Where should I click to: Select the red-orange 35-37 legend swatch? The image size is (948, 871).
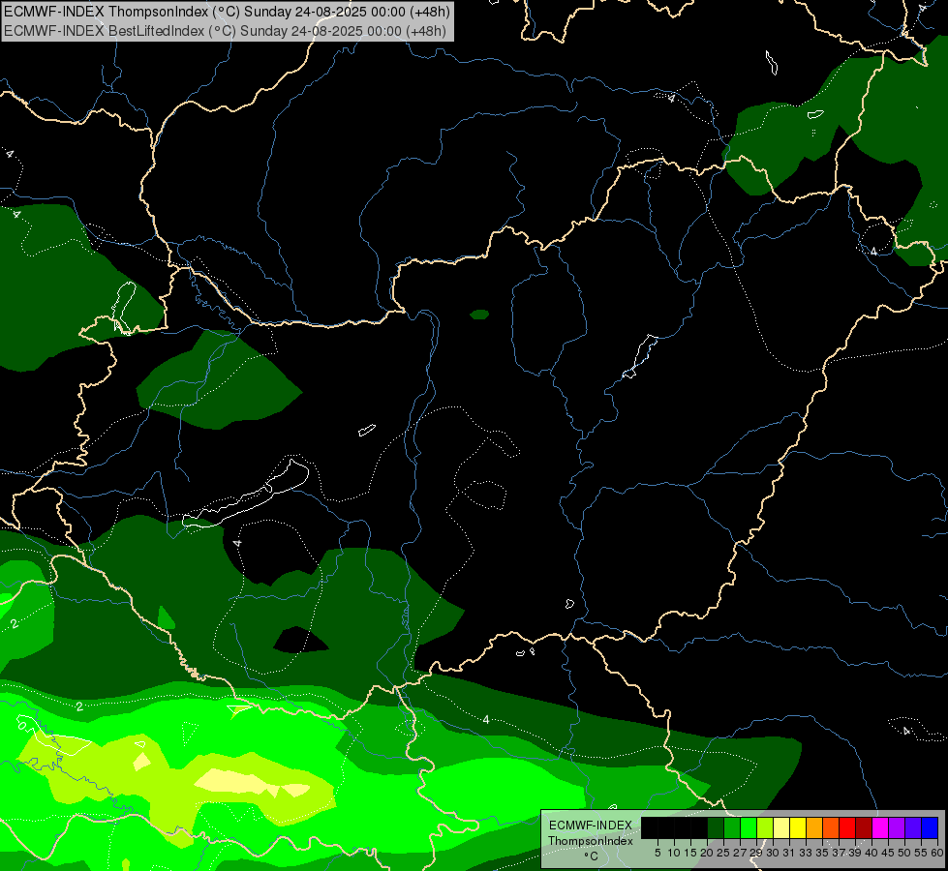coord(831,828)
